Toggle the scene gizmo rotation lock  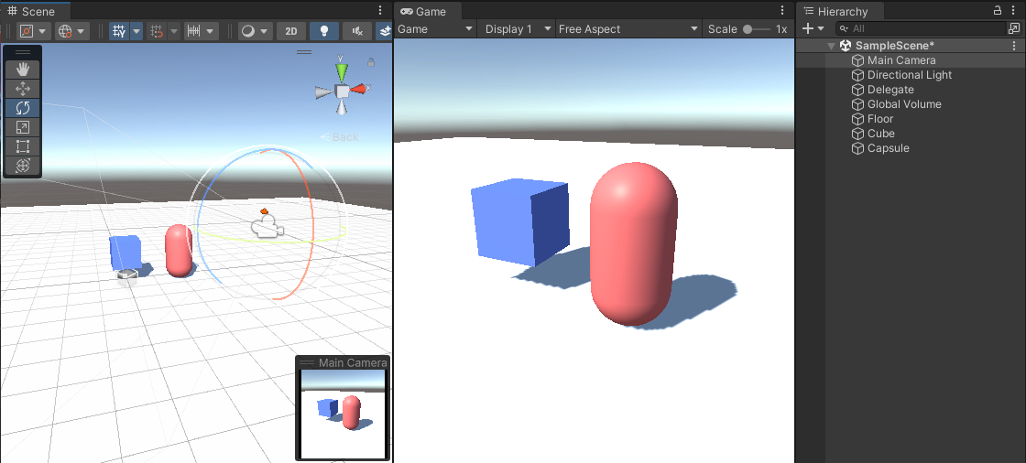[x=371, y=62]
